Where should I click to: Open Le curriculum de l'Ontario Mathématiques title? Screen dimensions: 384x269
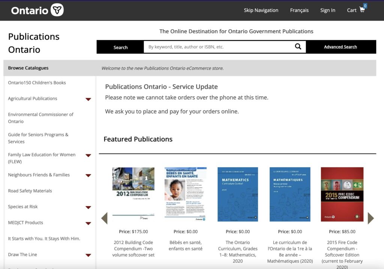(x=290, y=252)
